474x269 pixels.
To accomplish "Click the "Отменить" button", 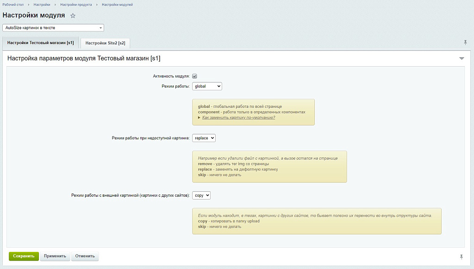I will point(85,256).
